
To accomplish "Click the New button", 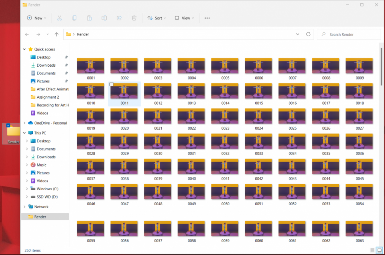I will point(36,18).
